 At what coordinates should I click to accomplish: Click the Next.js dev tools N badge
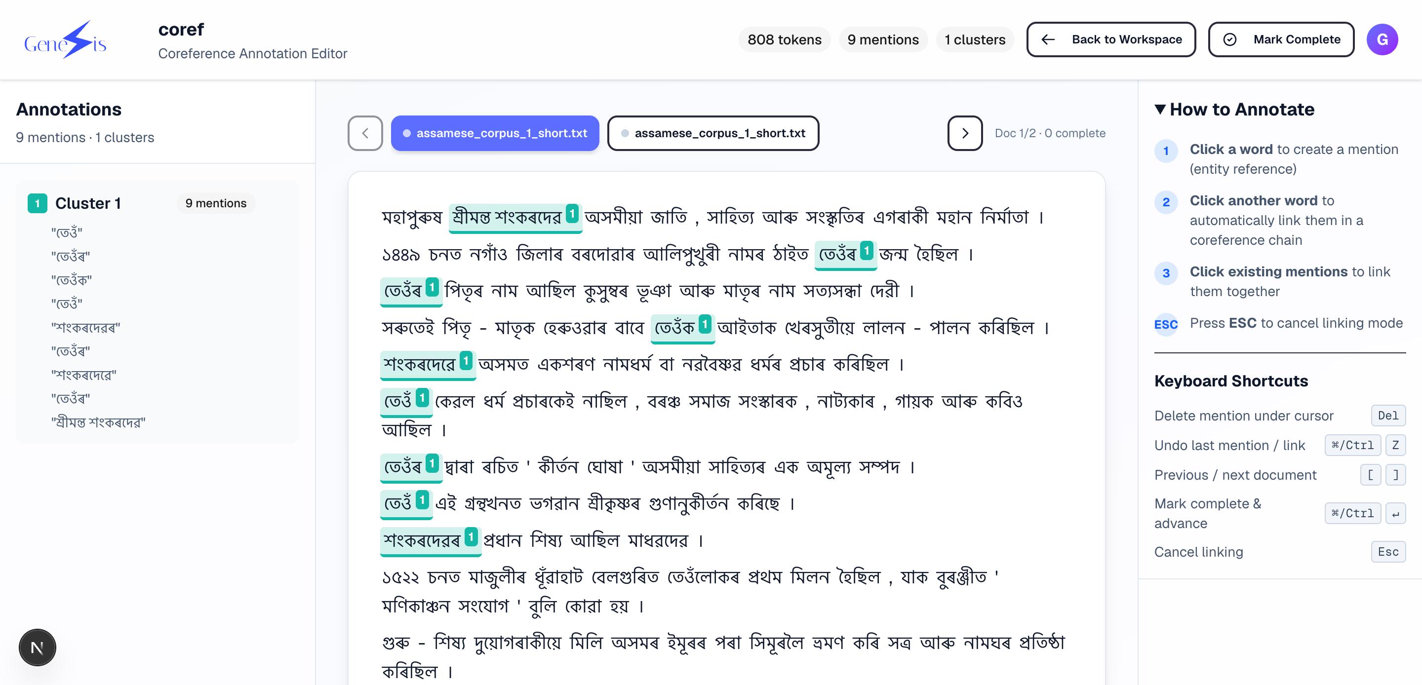(38, 647)
